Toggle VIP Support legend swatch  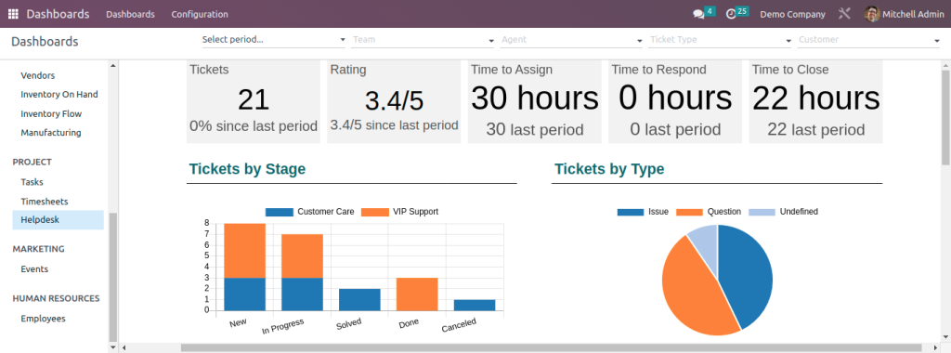pos(375,213)
